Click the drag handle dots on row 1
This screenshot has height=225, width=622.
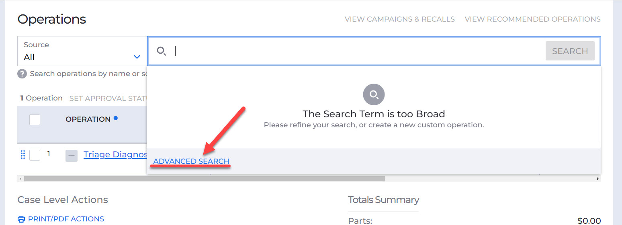point(23,155)
